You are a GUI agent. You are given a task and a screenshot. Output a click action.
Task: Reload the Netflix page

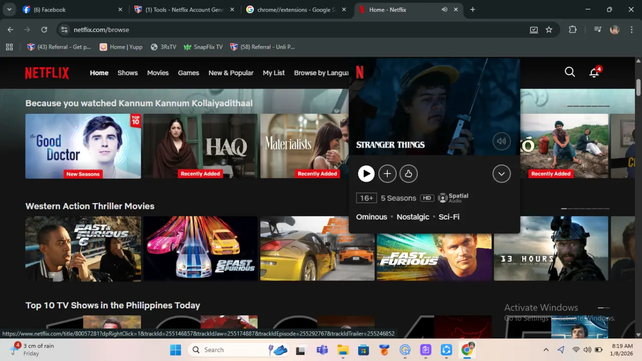pos(44,30)
